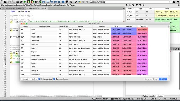Click the Save and Close button
180x101 pixels.
coord(151,79)
